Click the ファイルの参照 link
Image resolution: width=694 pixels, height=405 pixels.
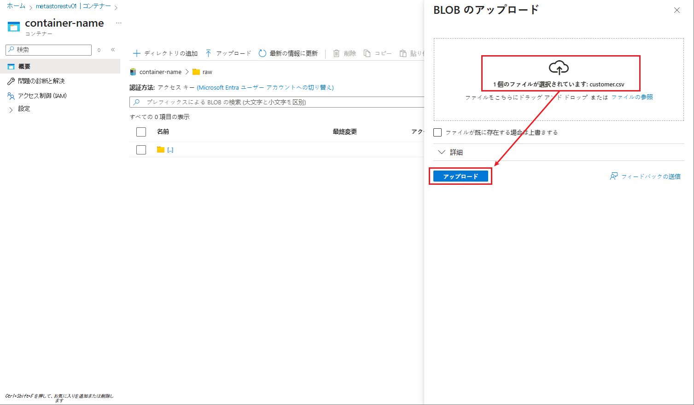(x=632, y=97)
